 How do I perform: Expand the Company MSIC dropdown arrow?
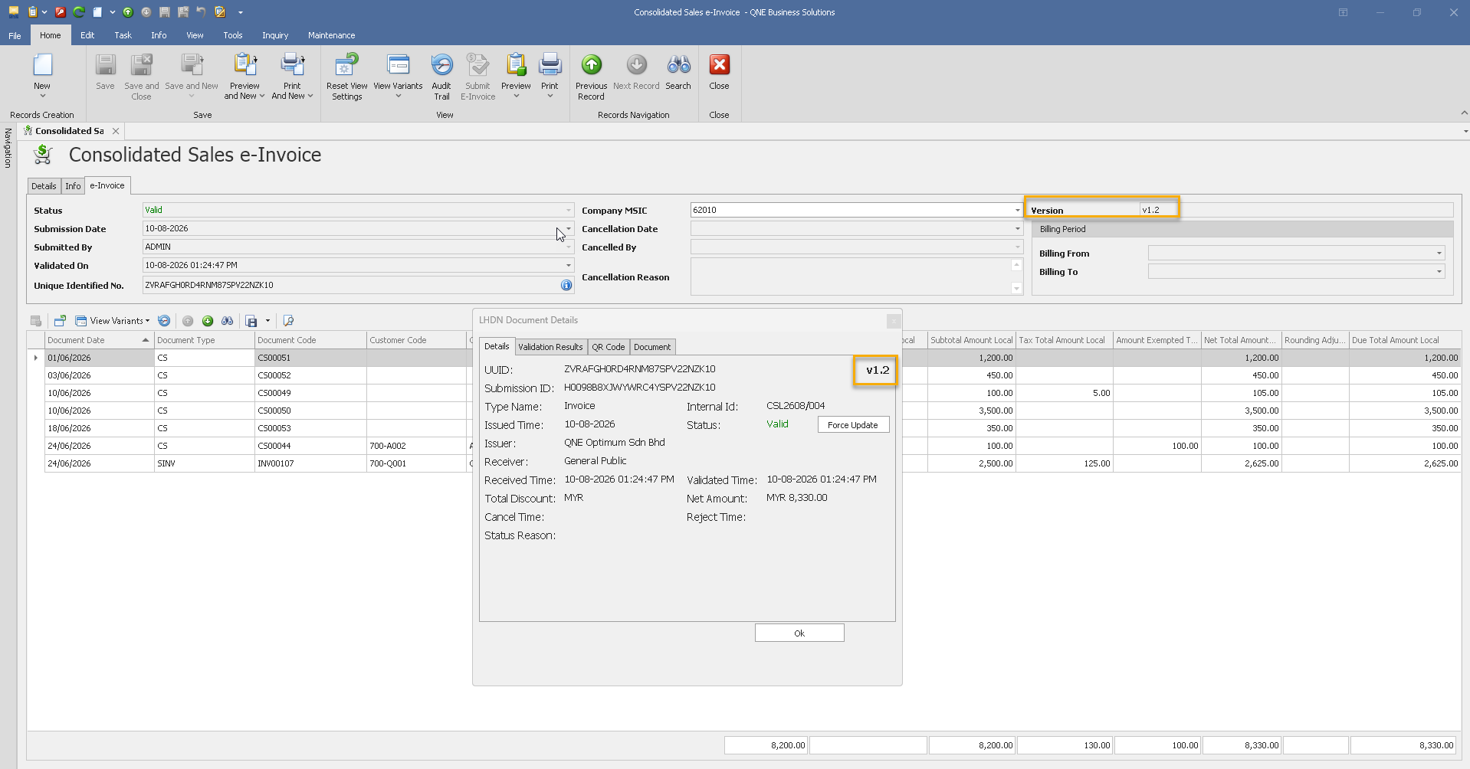pos(1017,210)
